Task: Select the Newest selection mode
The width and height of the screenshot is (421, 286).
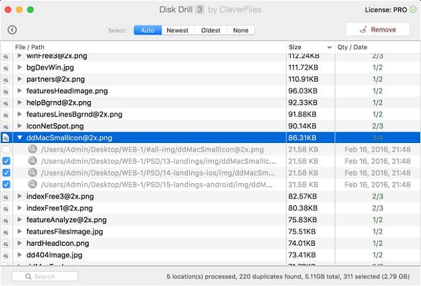Action: click(177, 30)
